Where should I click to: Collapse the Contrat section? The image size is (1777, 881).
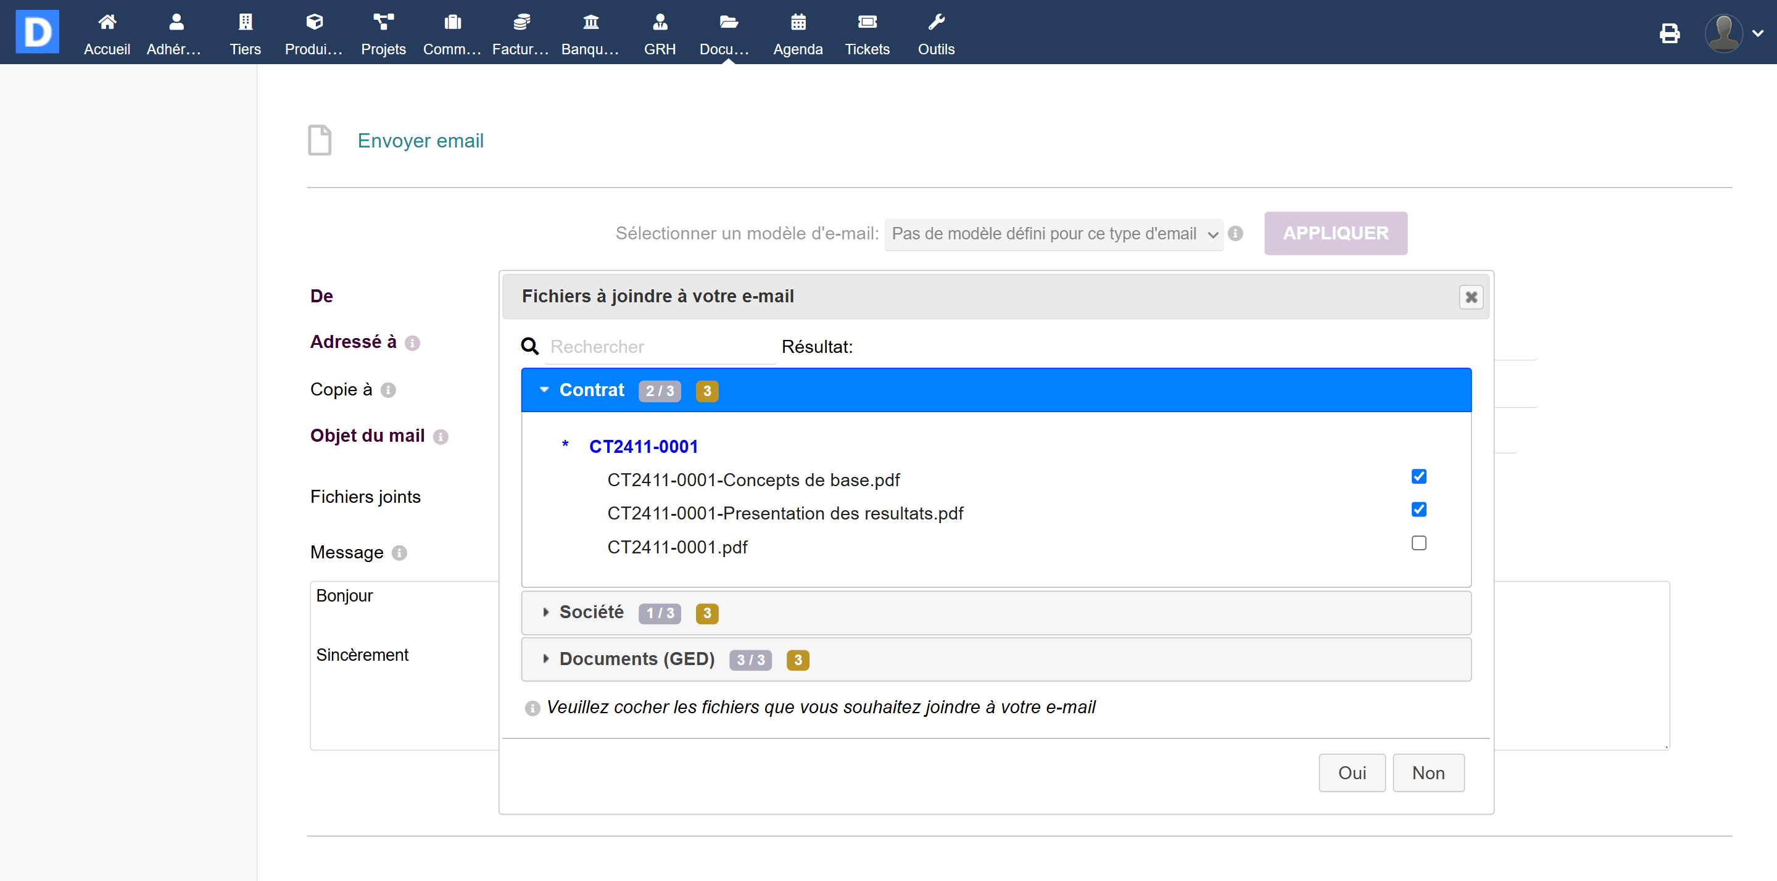coord(591,391)
